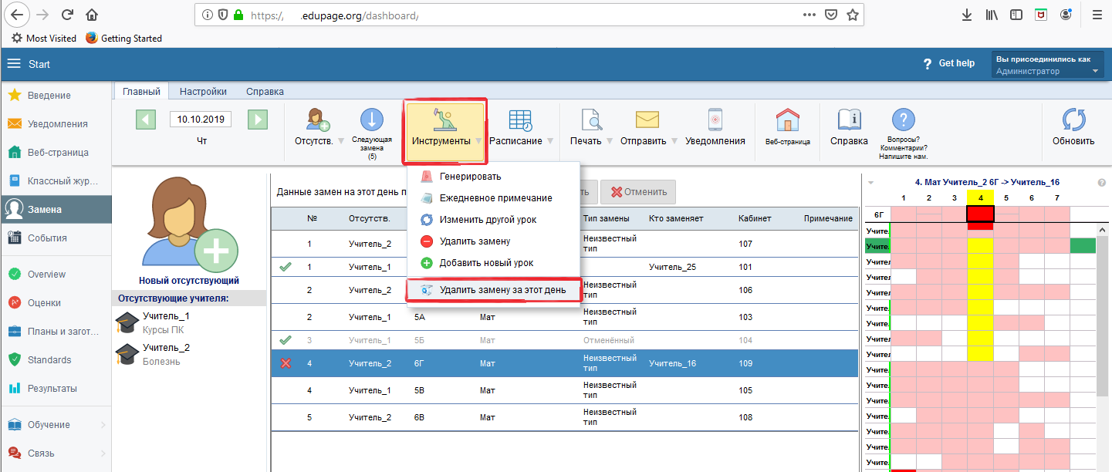
Task: Collapse the schedule panel small triangle
Action: 871,183
